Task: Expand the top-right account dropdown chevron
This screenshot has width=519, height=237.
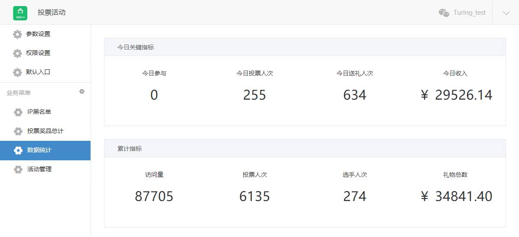Action: 506,13
